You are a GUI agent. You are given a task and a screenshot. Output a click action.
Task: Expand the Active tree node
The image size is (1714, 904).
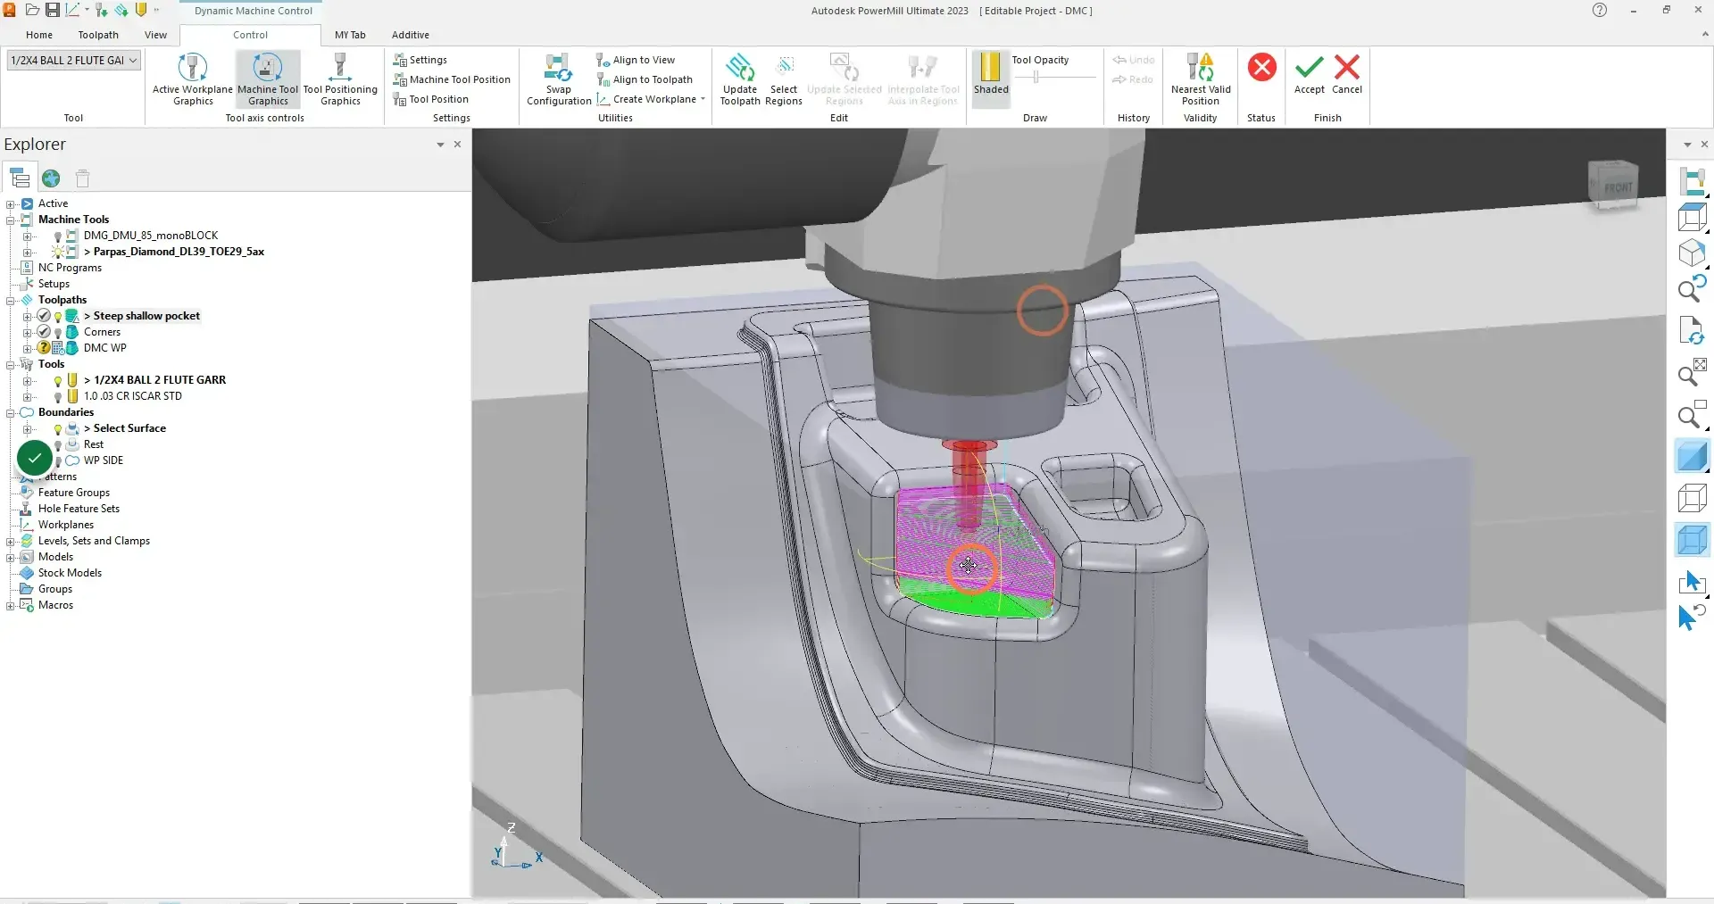[11, 203]
